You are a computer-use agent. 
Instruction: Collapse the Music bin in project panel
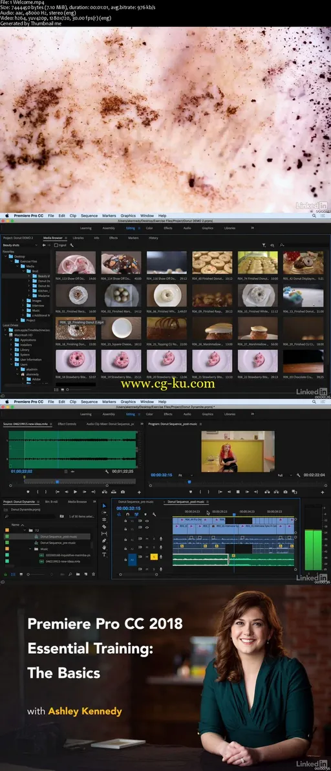(x=30, y=548)
